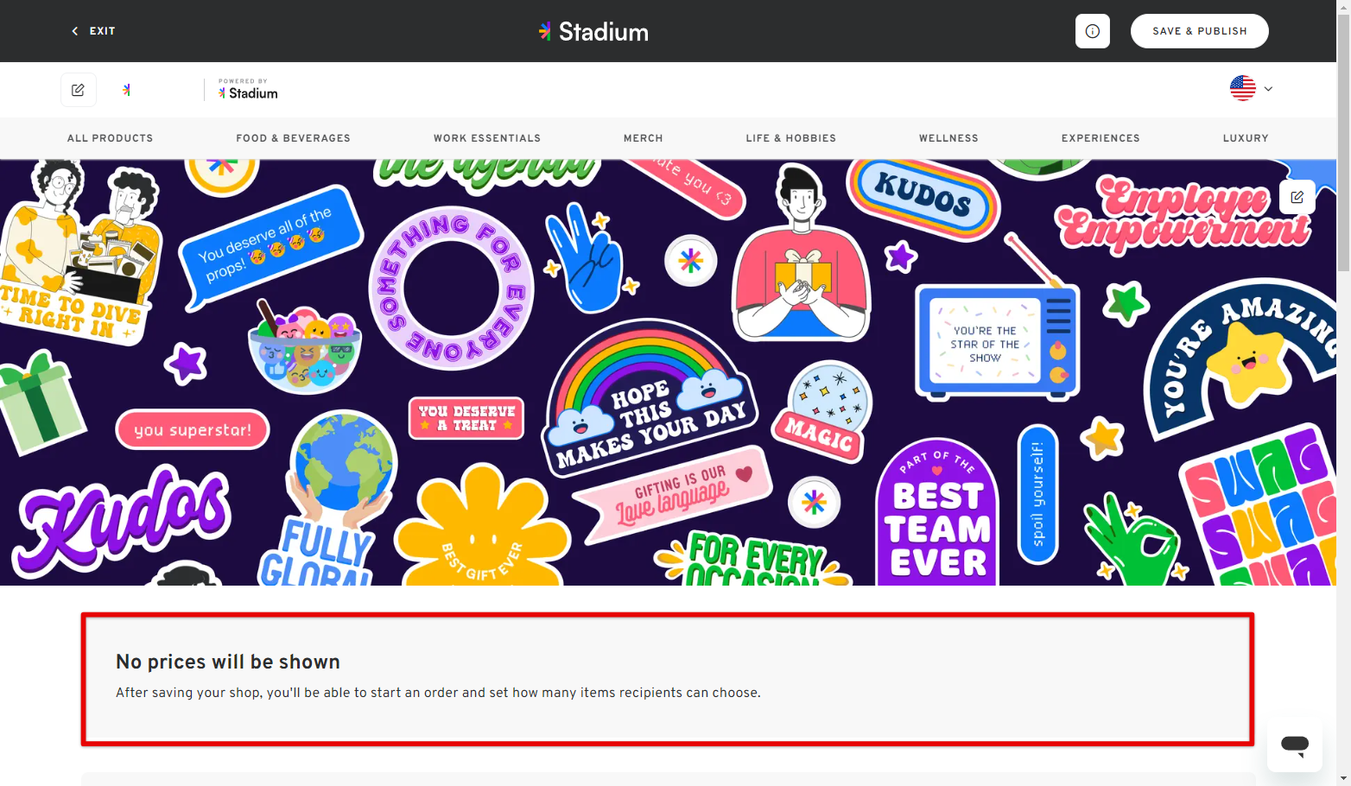Click the highlighted pricing notice panel
This screenshot has height=786, width=1351.
point(666,679)
